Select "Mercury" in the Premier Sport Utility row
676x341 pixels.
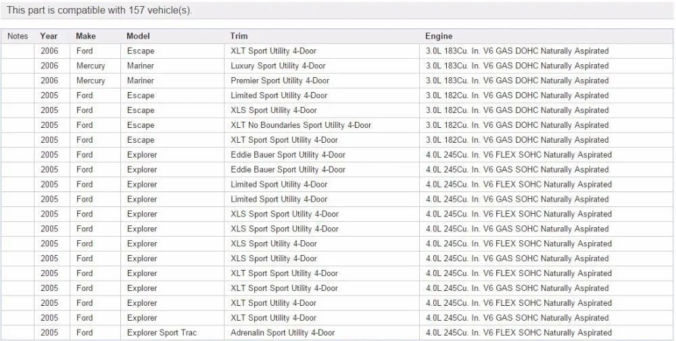click(91, 81)
